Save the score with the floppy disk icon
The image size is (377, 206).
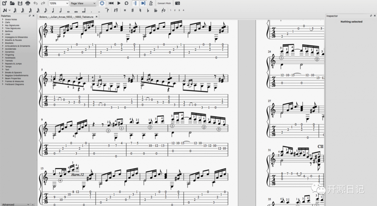click(20, 3)
